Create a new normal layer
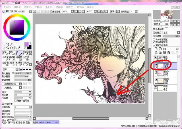182x129 pixels. (x=156, y=49)
